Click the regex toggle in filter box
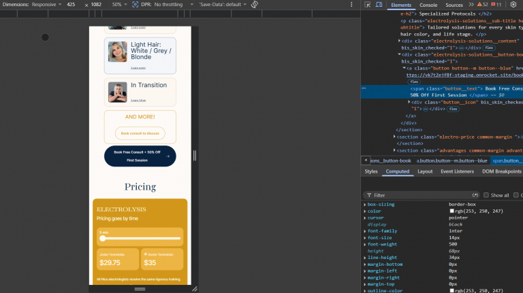Screen dimensions: 523x293 (x=475, y=195)
